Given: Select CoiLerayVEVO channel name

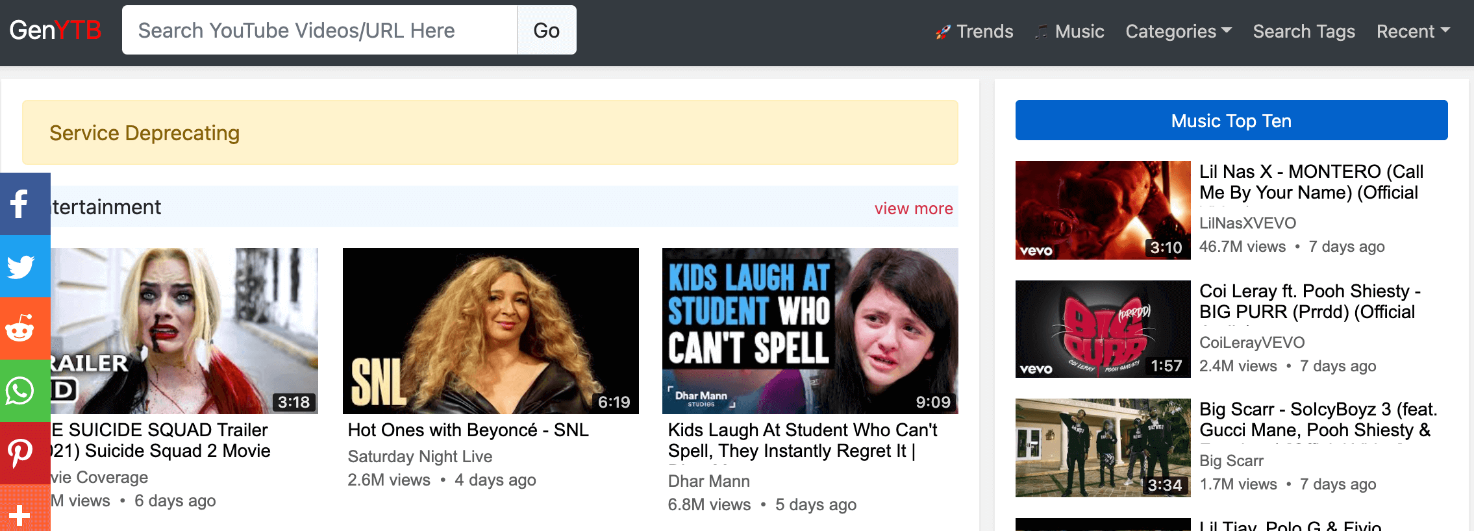Looking at the screenshot, I should [1252, 342].
